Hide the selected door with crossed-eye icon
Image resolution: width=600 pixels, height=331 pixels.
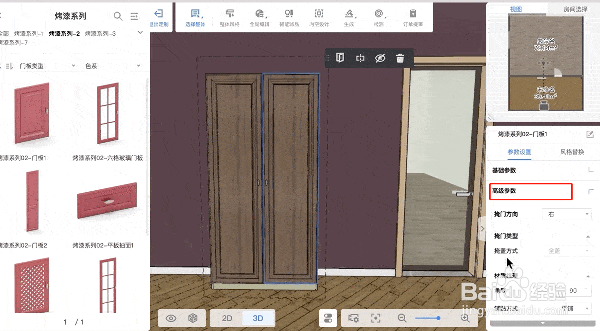click(x=380, y=58)
